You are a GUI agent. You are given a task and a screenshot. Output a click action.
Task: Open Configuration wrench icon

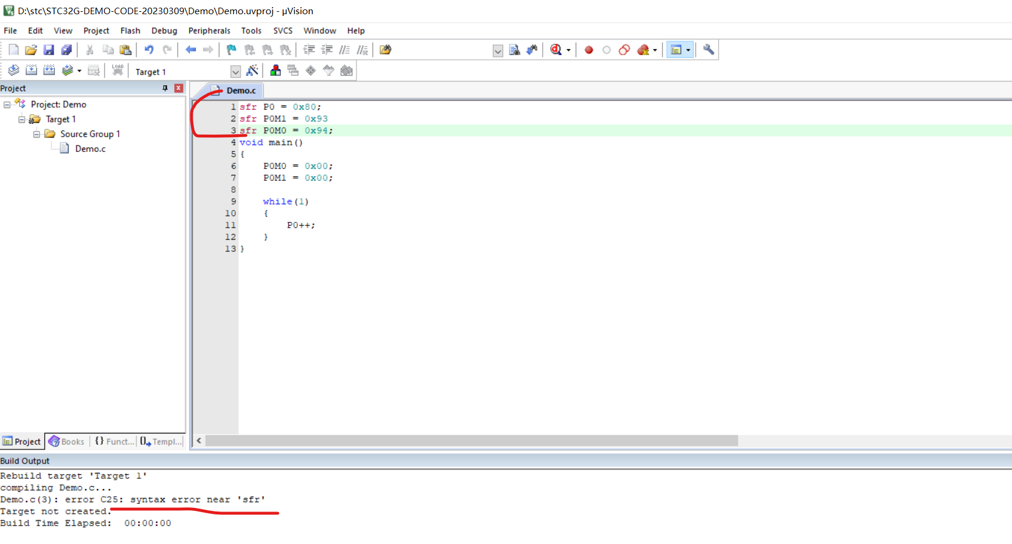[x=708, y=50]
